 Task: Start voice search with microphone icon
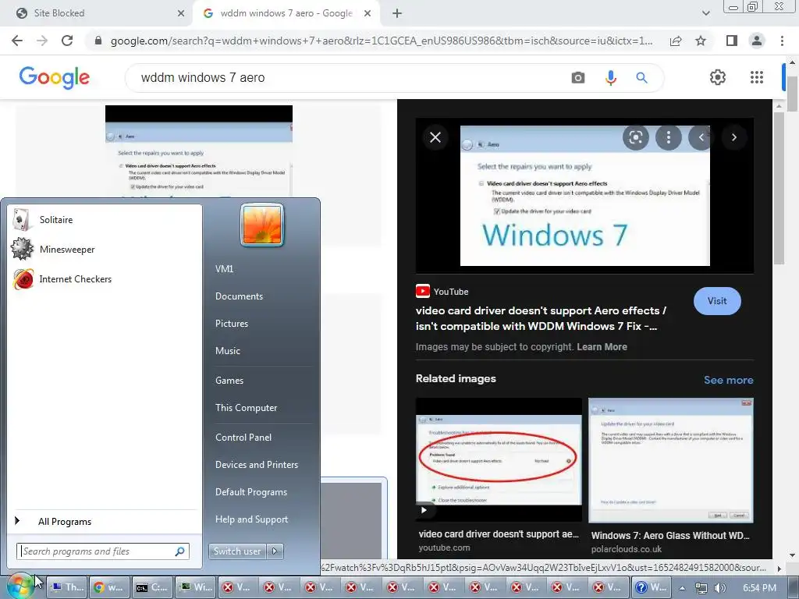click(610, 77)
